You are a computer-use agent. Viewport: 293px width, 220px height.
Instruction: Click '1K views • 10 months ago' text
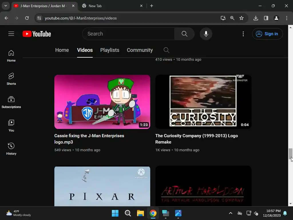(x=177, y=150)
